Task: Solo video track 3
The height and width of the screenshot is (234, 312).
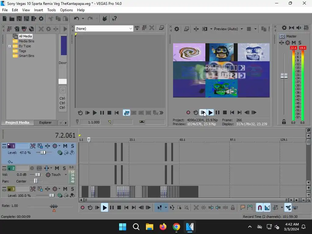Action: tap(73, 189)
